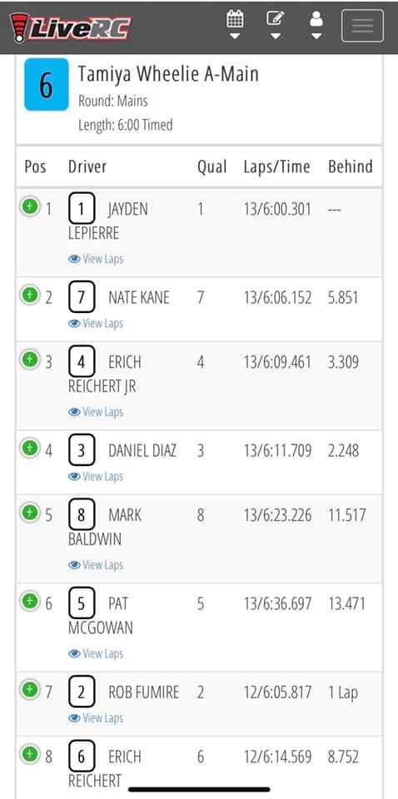This screenshot has width=398, height=799.
Task: View laps for Nate Kane
Action: click(96, 324)
